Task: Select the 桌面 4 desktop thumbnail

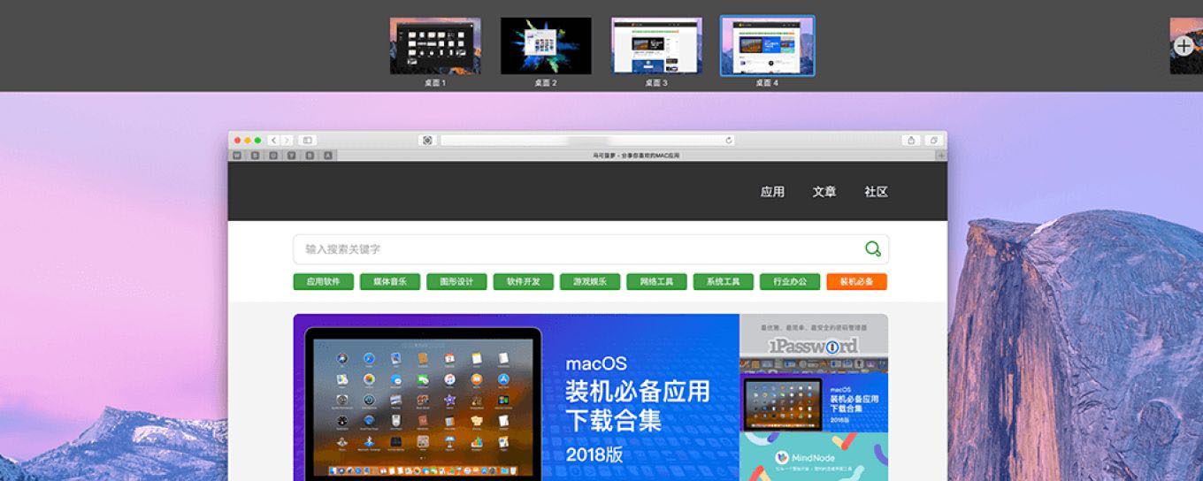Action: pos(767,46)
